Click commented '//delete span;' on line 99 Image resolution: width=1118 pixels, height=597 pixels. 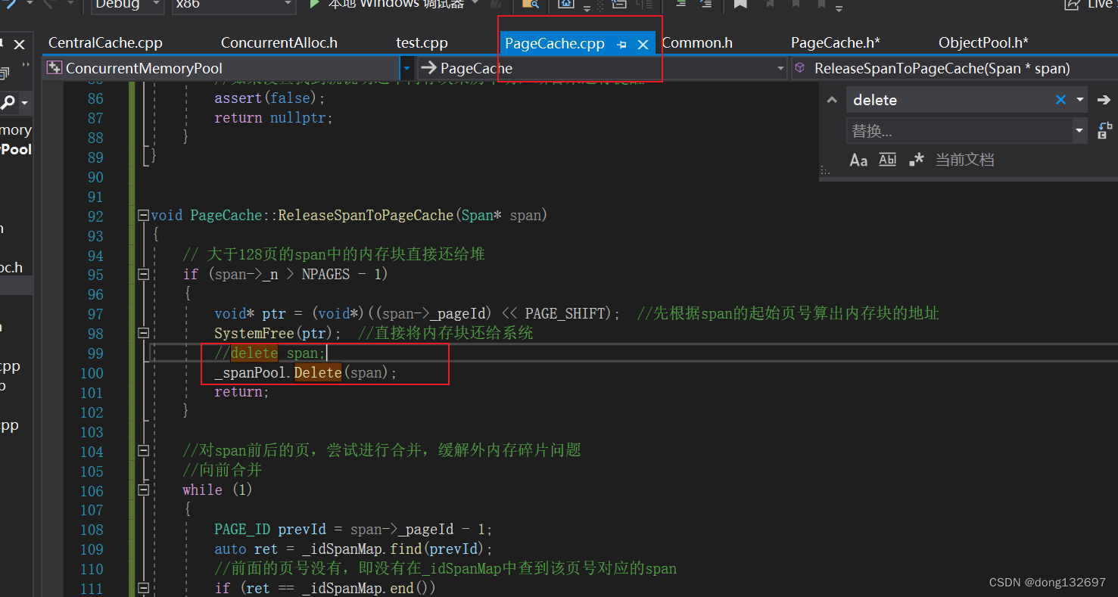pyautogui.click(x=270, y=353)
